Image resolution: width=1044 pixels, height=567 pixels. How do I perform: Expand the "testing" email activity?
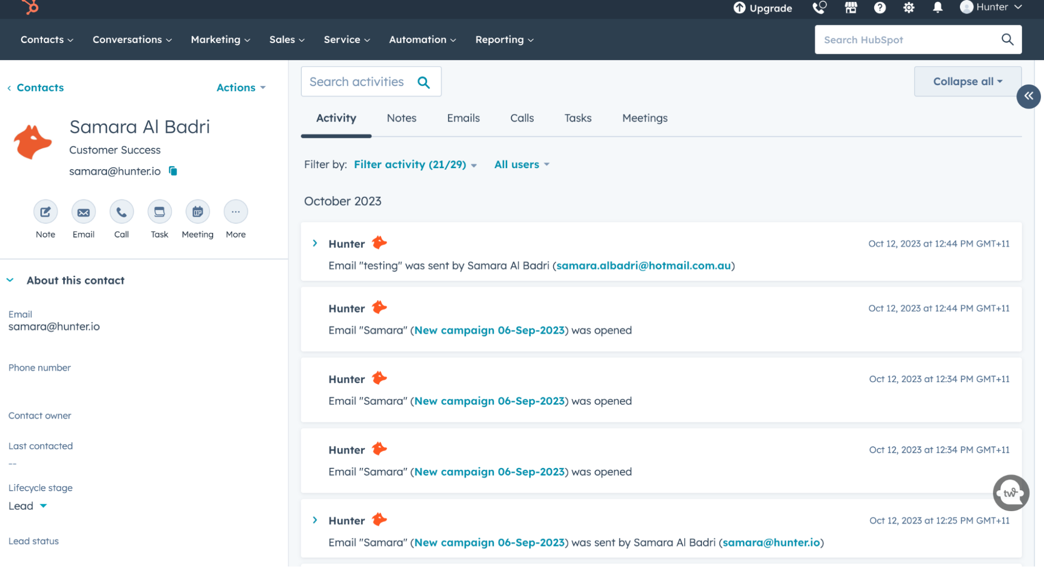(314, 243)
